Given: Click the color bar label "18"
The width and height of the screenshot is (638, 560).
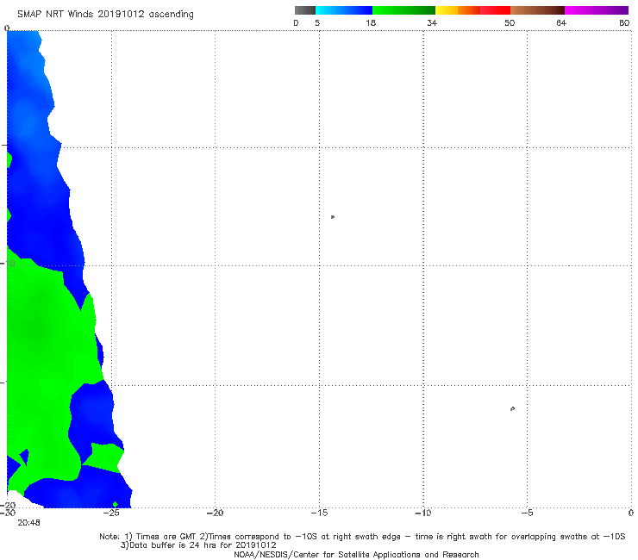Looking at the screenshot, I should 371,22.
